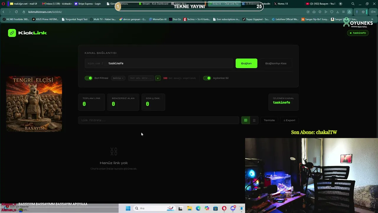Open the Stripe Express Login tab
378x213 pixels.
(x=88, y=4)
